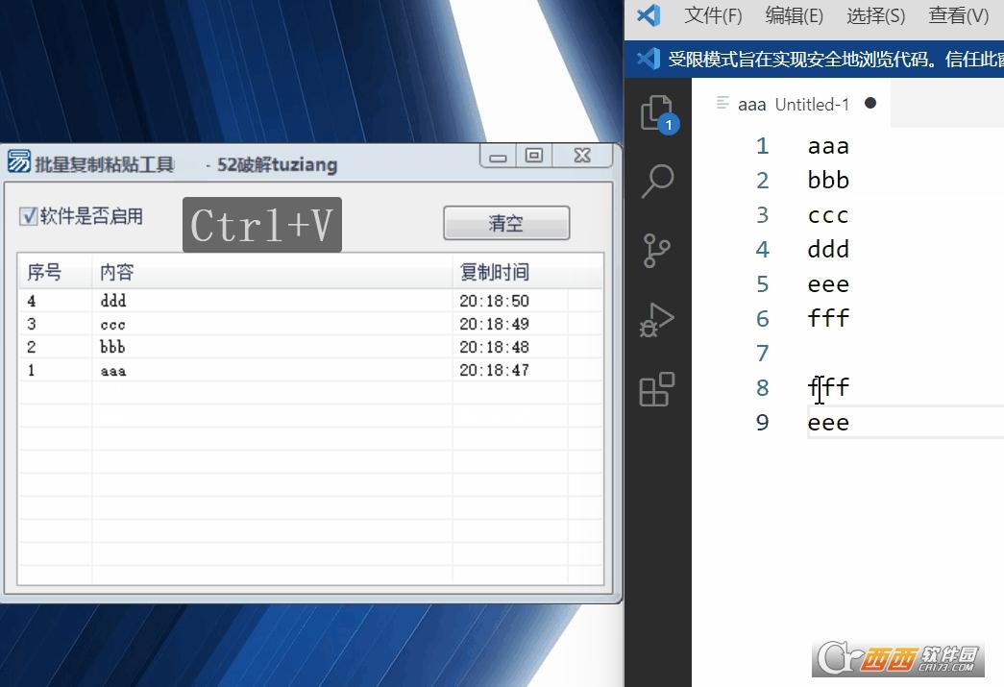Click the batch copy tool app icon

(x=18, y=161)
